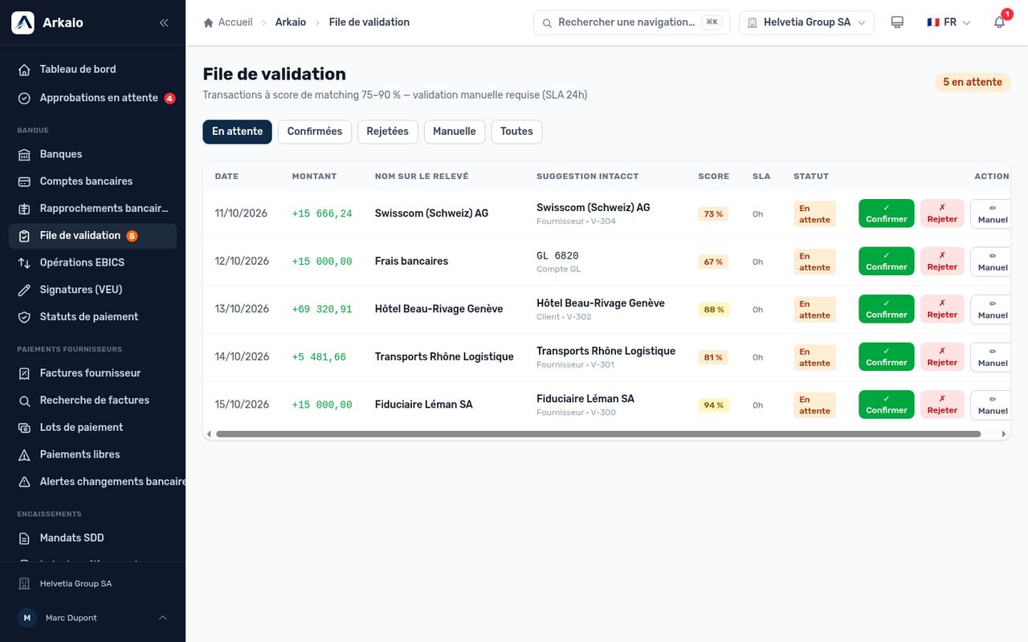Reject the Frais bancaires transaction
Screen dimensions: 1028x642
point(942,262)
